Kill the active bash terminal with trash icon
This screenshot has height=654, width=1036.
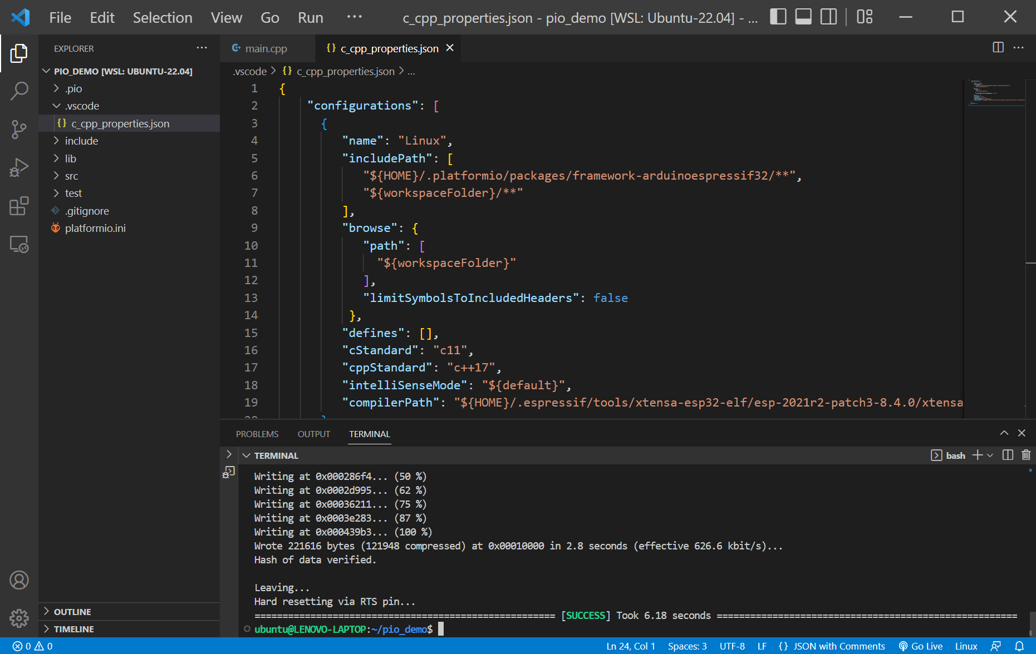coord(1027,455)
